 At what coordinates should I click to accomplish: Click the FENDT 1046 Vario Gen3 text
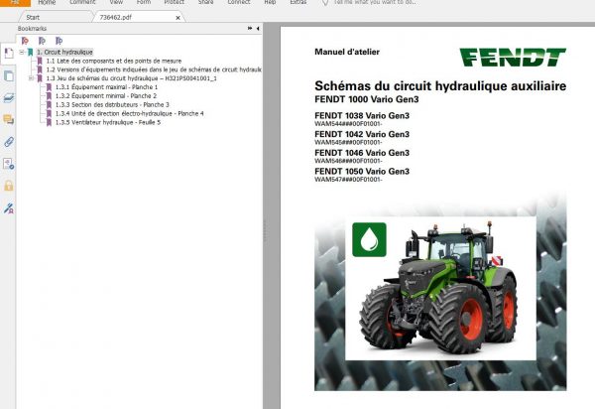coord(362,153)
